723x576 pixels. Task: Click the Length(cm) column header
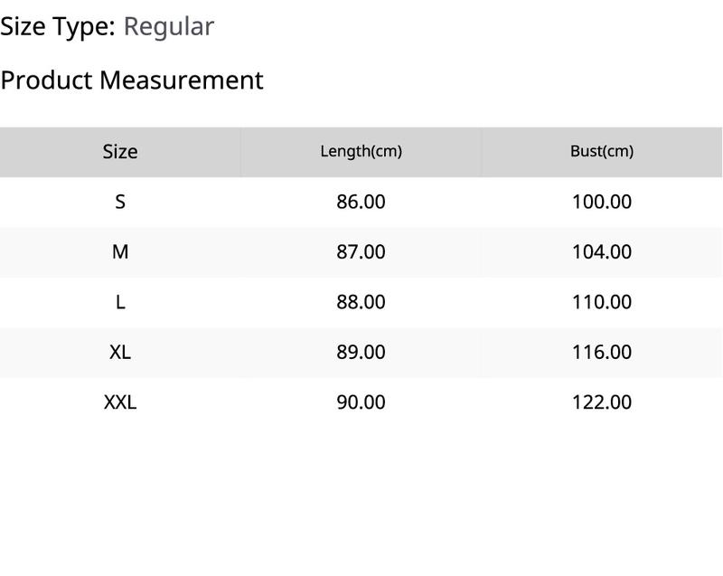pos(361,152)
